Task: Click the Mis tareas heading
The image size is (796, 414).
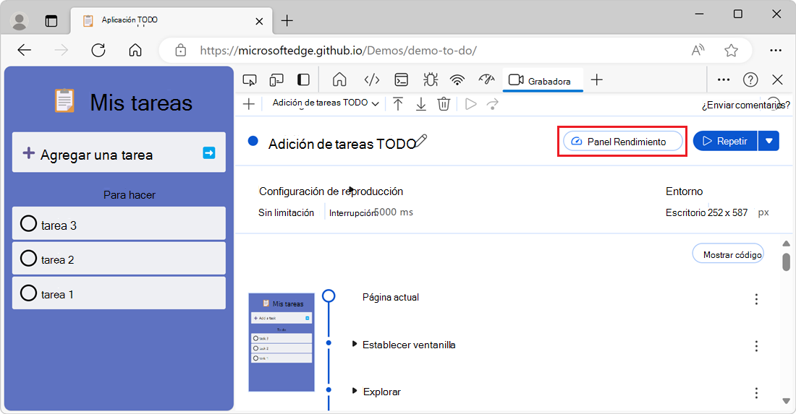Action: [141, 103]
